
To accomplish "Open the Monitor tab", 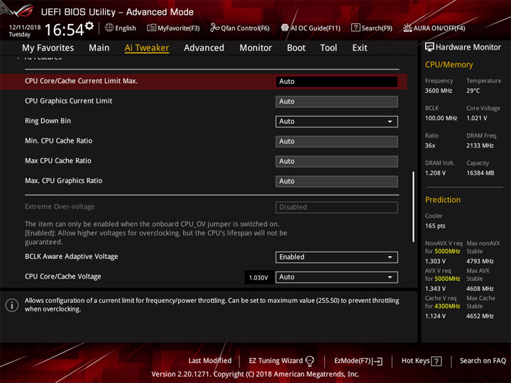I will (255, 48).
